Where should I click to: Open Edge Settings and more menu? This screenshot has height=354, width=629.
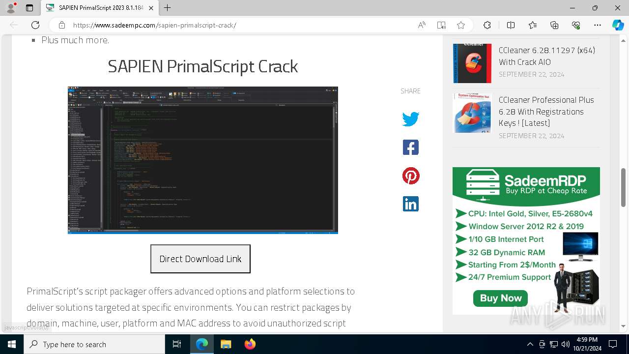[598, 25]
